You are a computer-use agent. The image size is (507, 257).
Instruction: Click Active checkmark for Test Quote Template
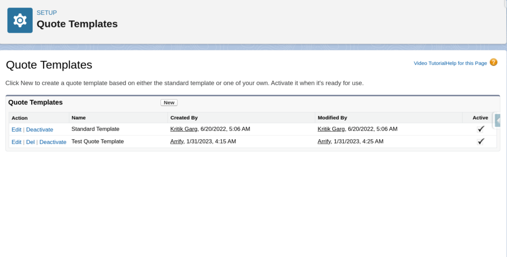coord(480,142)
